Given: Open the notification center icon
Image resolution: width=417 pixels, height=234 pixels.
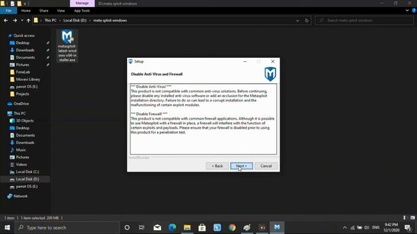Looking at the screenshot, I should tap(408, 227).
